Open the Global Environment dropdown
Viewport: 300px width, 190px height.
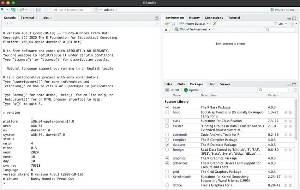coord(192,29)
